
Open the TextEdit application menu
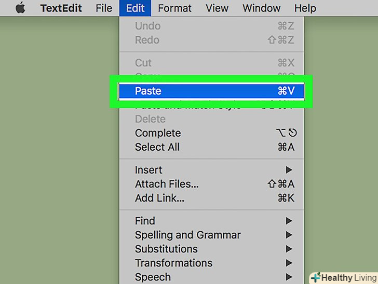pos(62,8)
